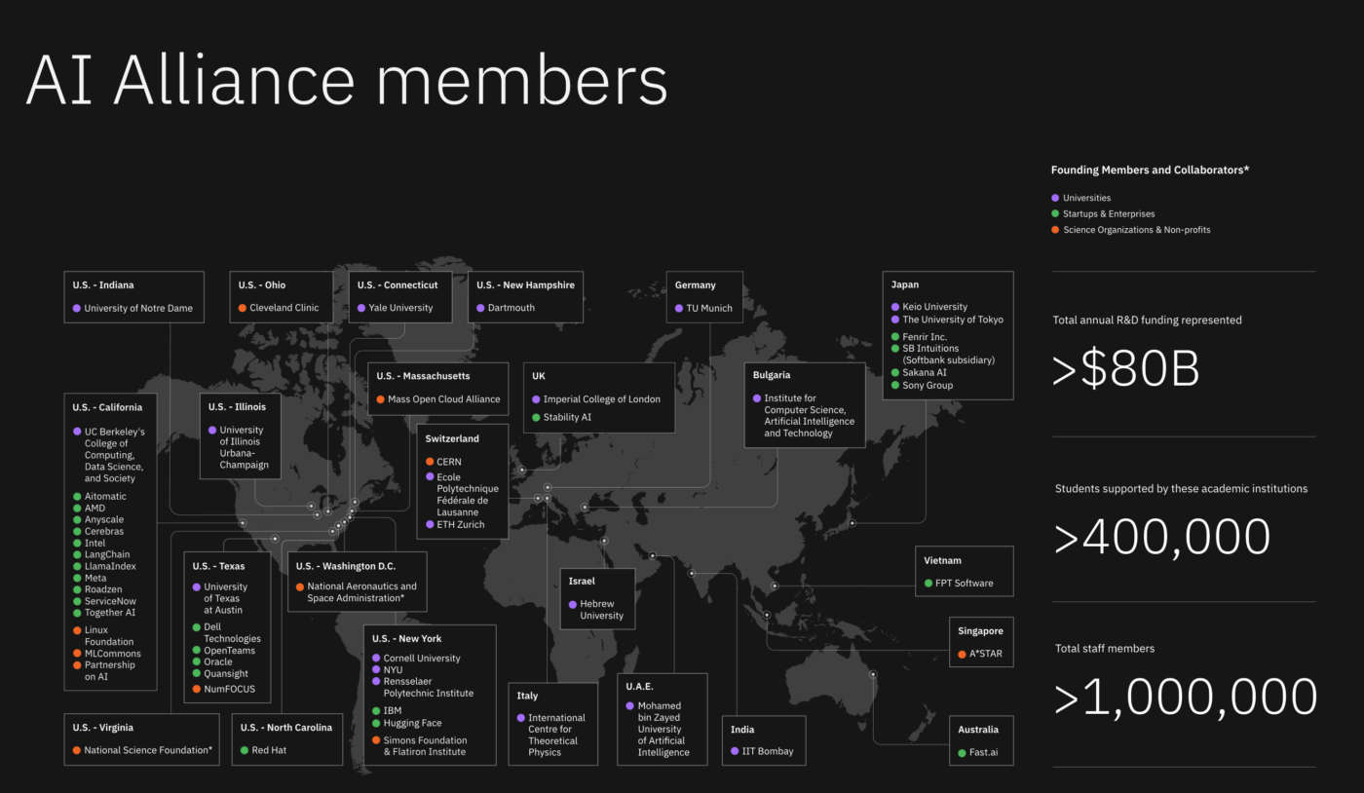Click the orange dot next to Cleveland Clinic
Screen dimensions: 1364x793
click(x=243, y=308)
